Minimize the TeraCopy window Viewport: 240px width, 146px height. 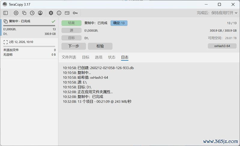pyautogui.click(x=206, y=4)
